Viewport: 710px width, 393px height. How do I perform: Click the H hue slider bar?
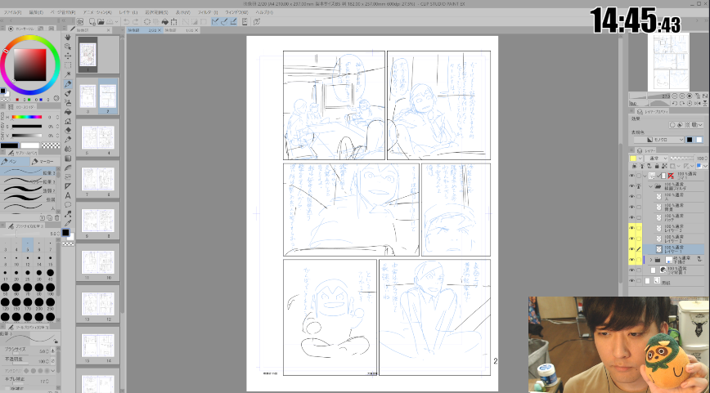point(27,117)
